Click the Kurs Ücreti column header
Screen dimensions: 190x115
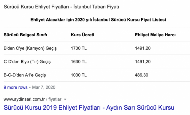point(83,35)
